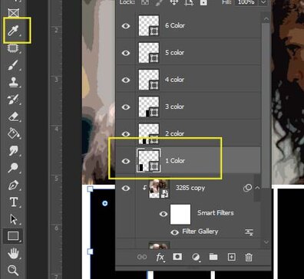Select the Pen tool

click(13, 185)
